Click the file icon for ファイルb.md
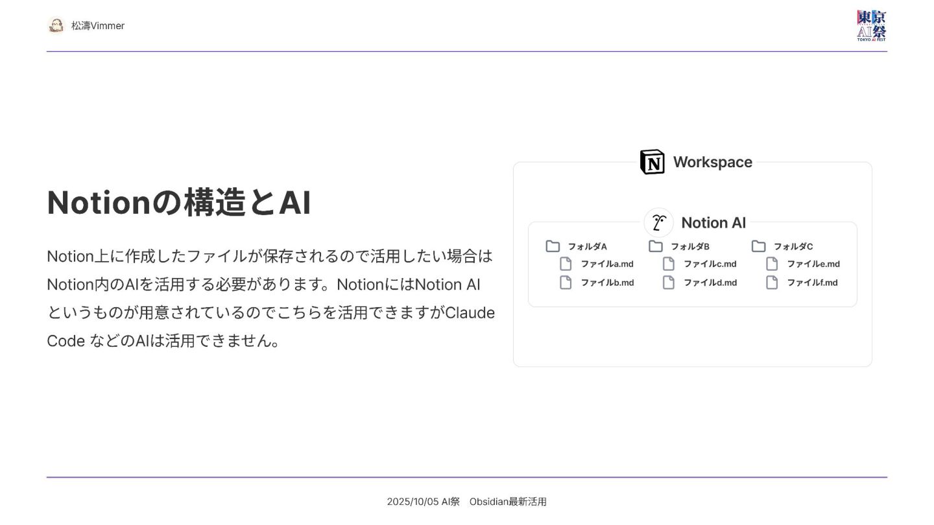 pyautogui.click(x=566, y=283)
